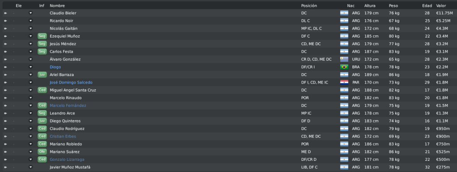
Task: Sort the list by Valor column header
Action: pyautogui.click(x=441, y=5)
